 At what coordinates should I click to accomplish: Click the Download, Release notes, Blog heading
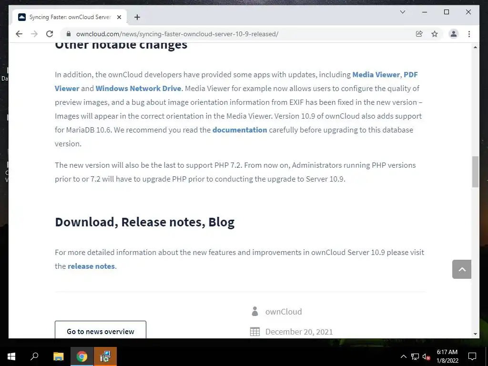145,222
